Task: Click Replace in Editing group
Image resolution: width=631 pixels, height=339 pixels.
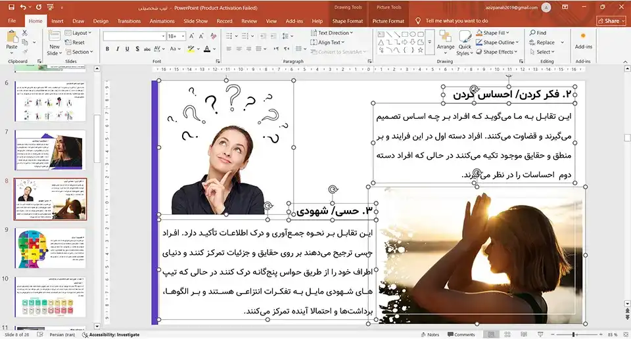Action: tap(542, 42)
